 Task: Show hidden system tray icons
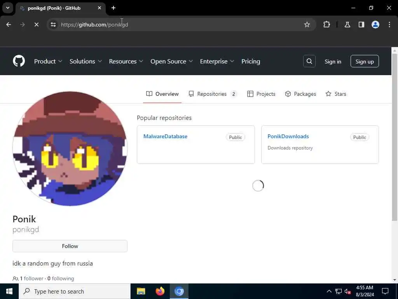click(329, 291)
